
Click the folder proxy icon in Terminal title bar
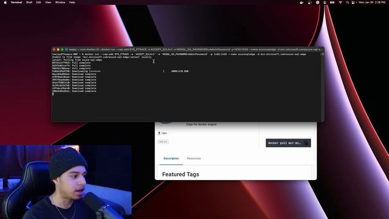click(66, 49)
